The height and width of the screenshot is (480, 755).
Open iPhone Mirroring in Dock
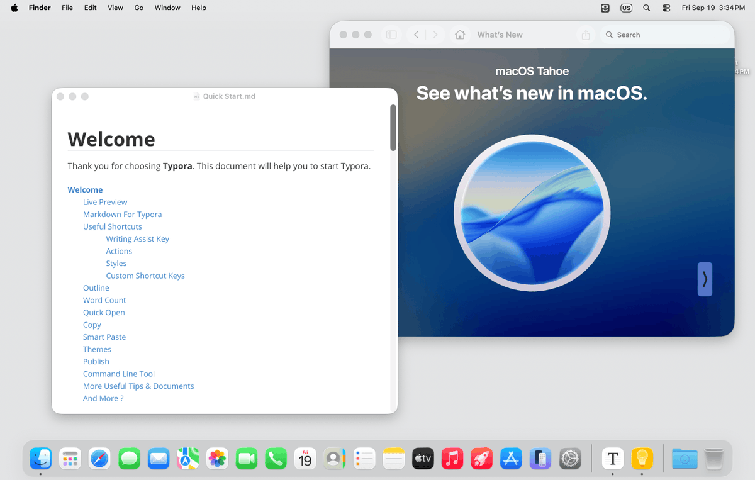(x=540, y=459)
